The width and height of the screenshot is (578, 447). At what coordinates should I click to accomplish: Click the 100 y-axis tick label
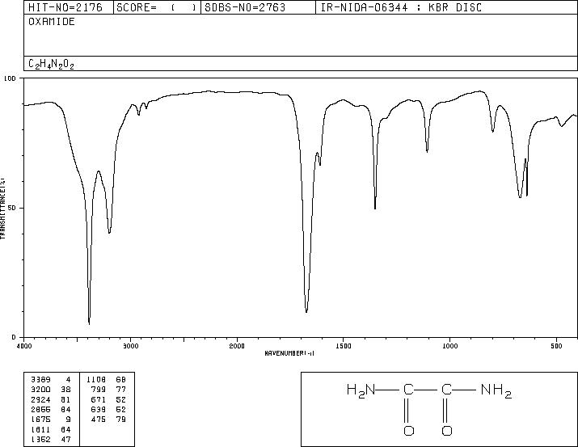click(10, 78)
